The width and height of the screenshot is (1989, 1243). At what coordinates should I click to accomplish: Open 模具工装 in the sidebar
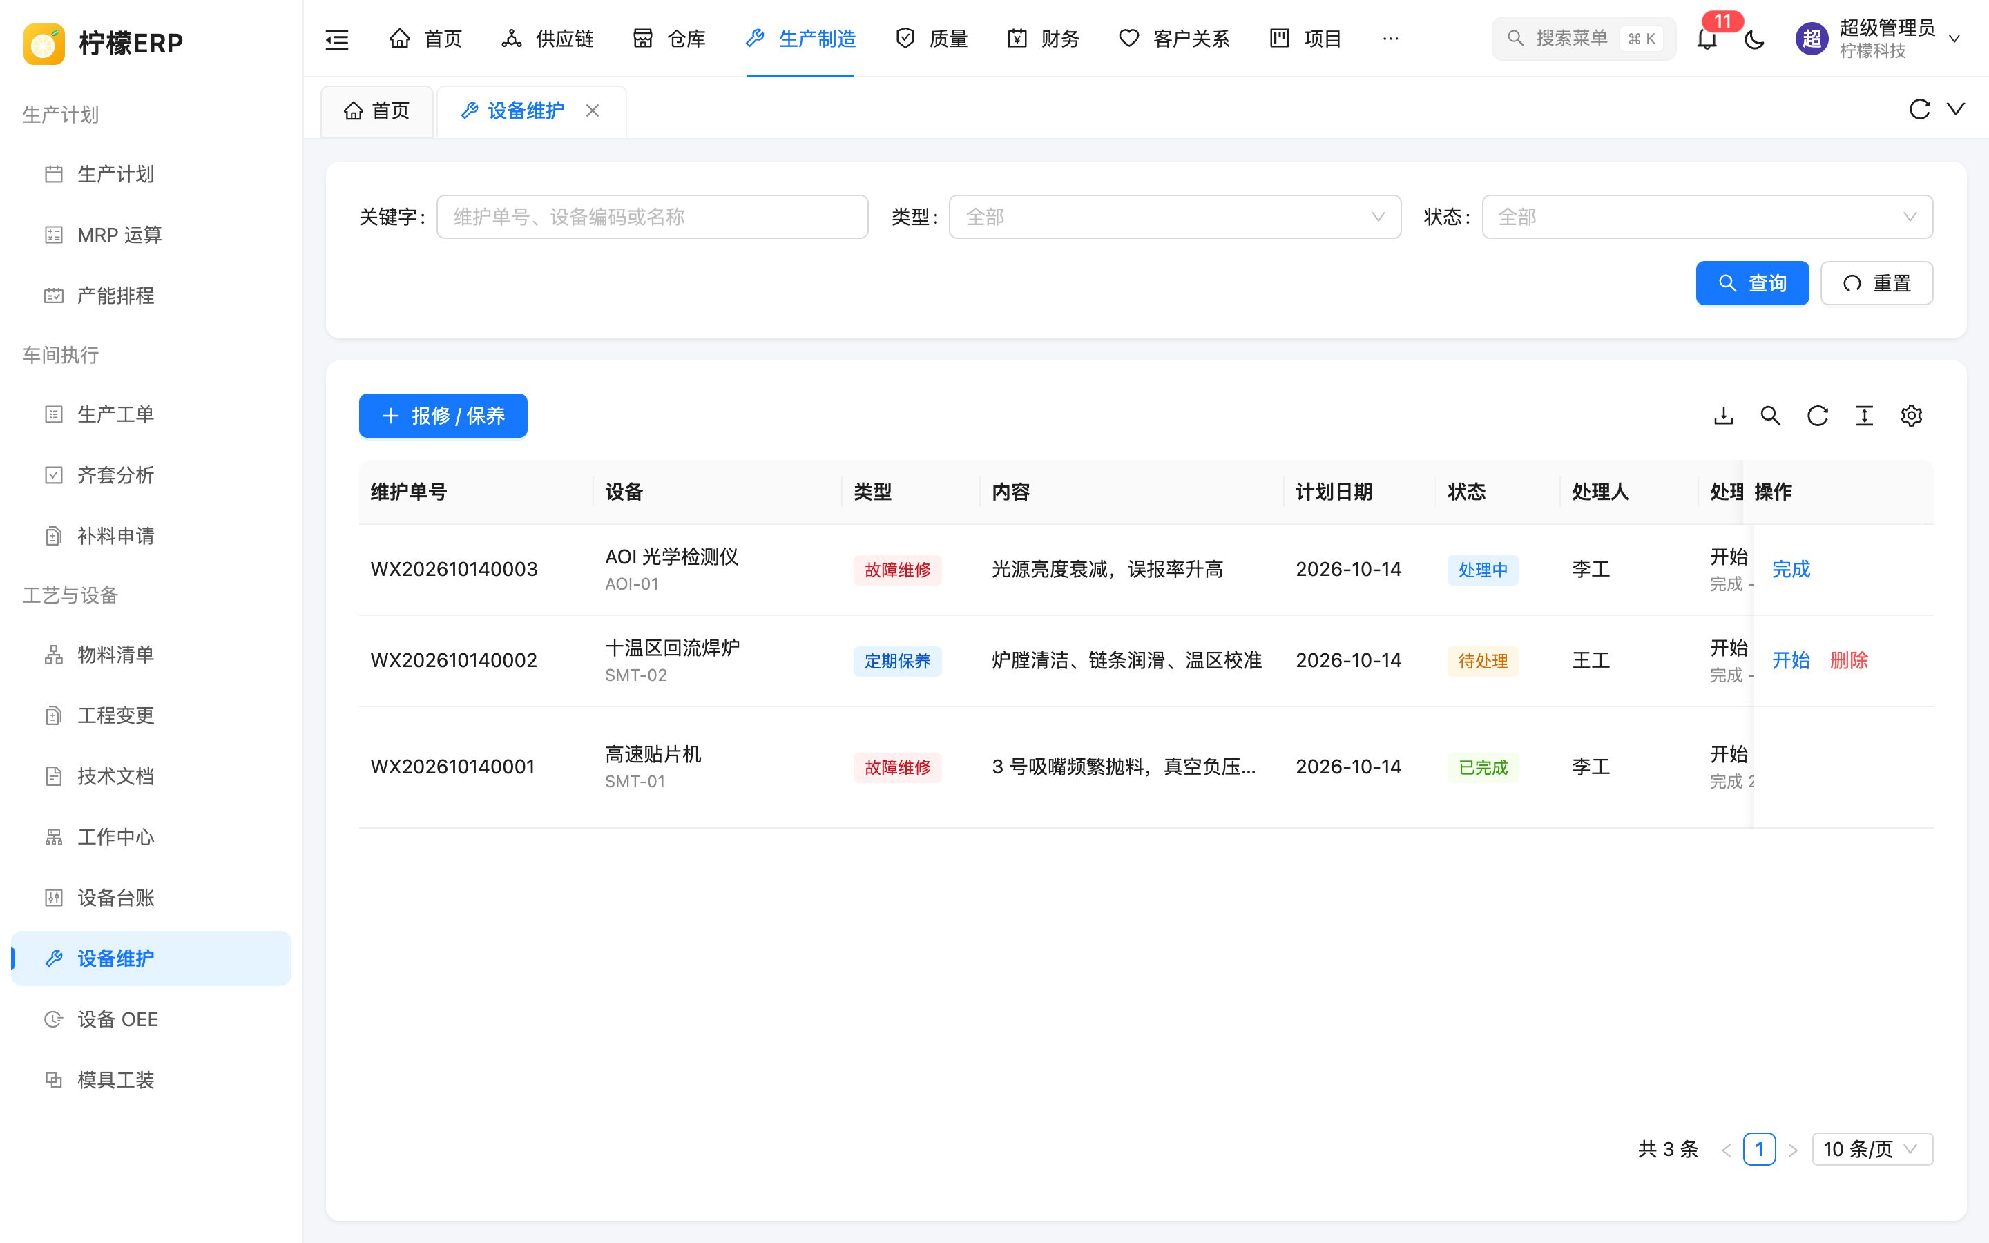pos(151,1080)
